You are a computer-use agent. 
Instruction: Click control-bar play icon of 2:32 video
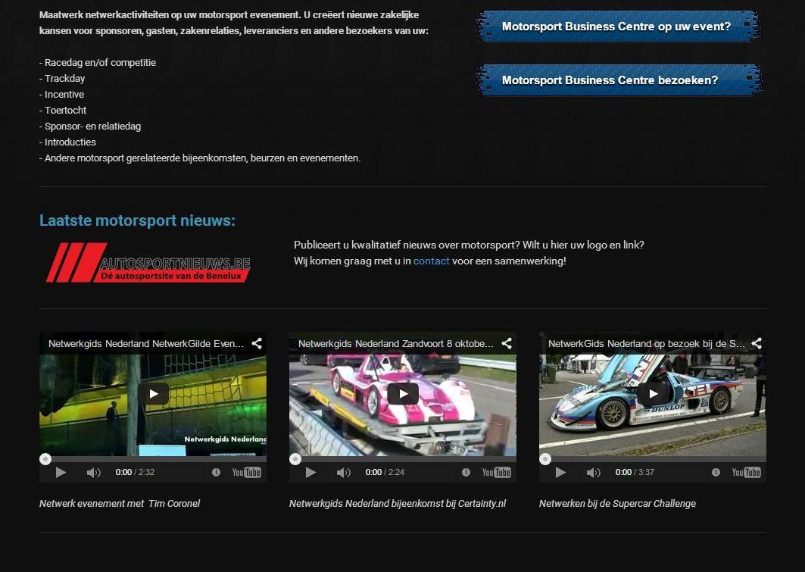[x=61, y=473]
